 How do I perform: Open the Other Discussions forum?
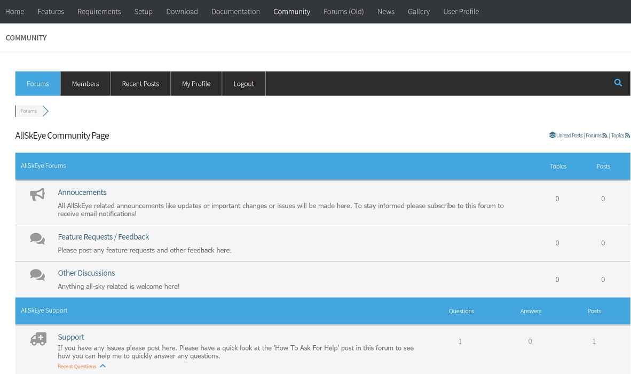tap(86, 273)
